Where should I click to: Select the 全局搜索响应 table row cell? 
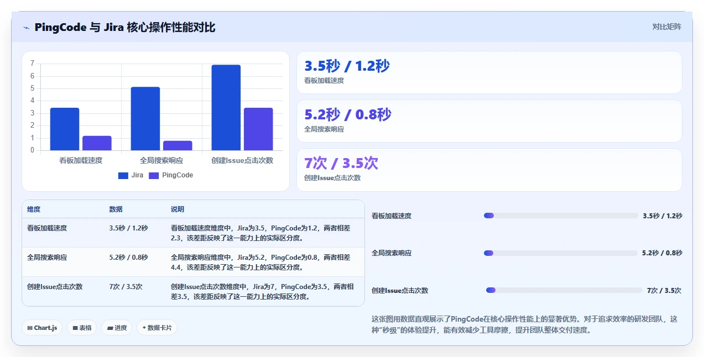click(x=47, y=257)
